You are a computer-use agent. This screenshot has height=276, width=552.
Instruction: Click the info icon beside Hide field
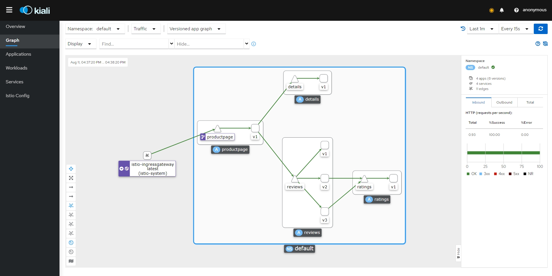pyautogui.click(x=254, y=44)
